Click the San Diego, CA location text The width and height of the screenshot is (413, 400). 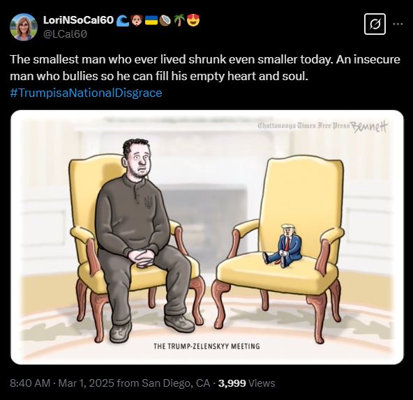(x=176, y=383)
